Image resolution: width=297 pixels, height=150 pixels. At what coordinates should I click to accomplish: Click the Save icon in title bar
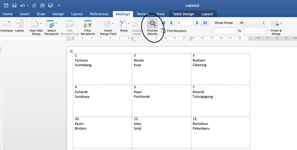tap(14, 5)
